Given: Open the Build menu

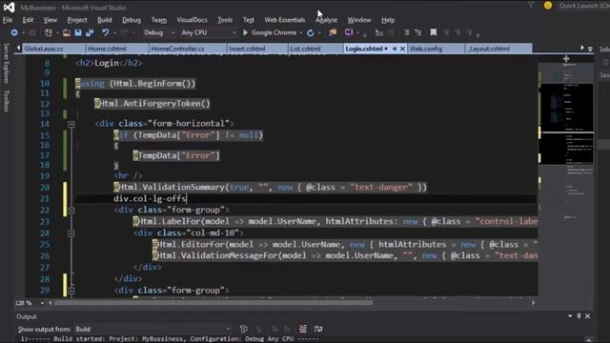Looking at the screenshot, I should (104, 20).
